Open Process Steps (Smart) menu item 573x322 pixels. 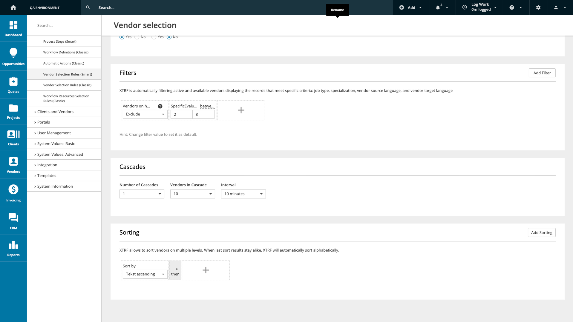coord(60,41)
